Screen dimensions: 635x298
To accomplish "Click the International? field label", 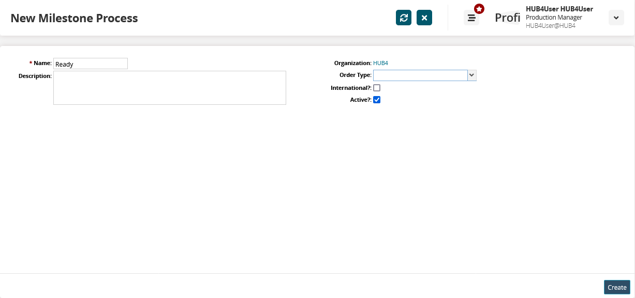I will pos(351,88).
